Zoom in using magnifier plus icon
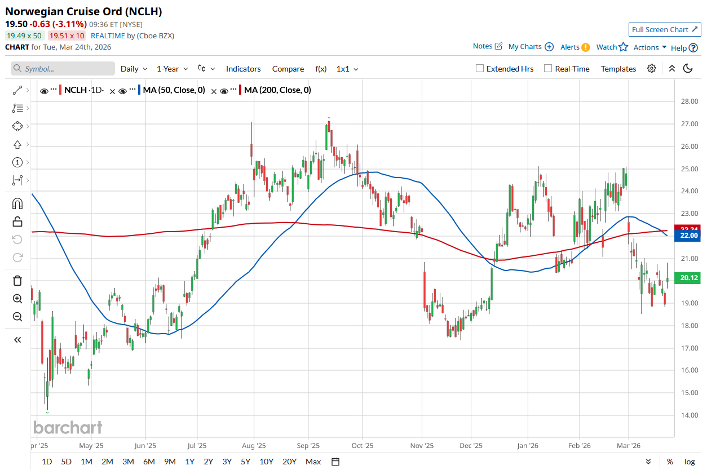The image size is (707, 470). [17, 299]
